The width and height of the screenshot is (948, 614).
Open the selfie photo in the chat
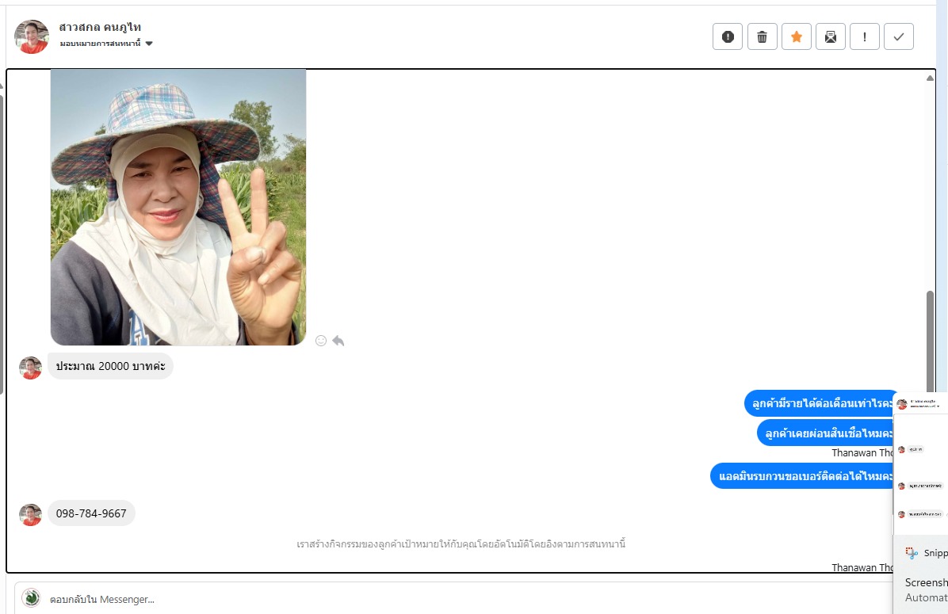click(178, 206)
